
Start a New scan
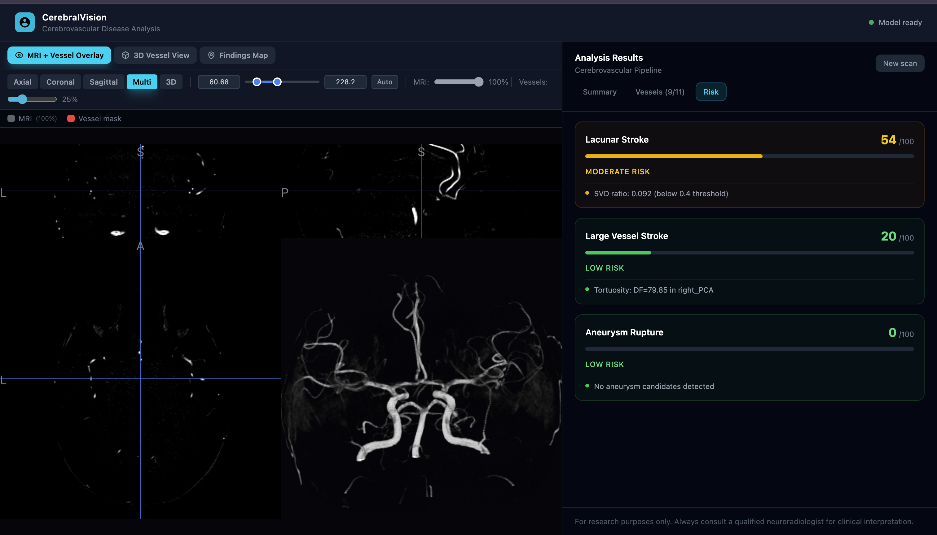900,63
